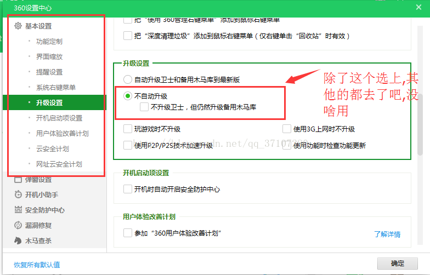The image size is (430, 275).
Task: Close the 360设置中心 window
Action: tap(418, 7)
